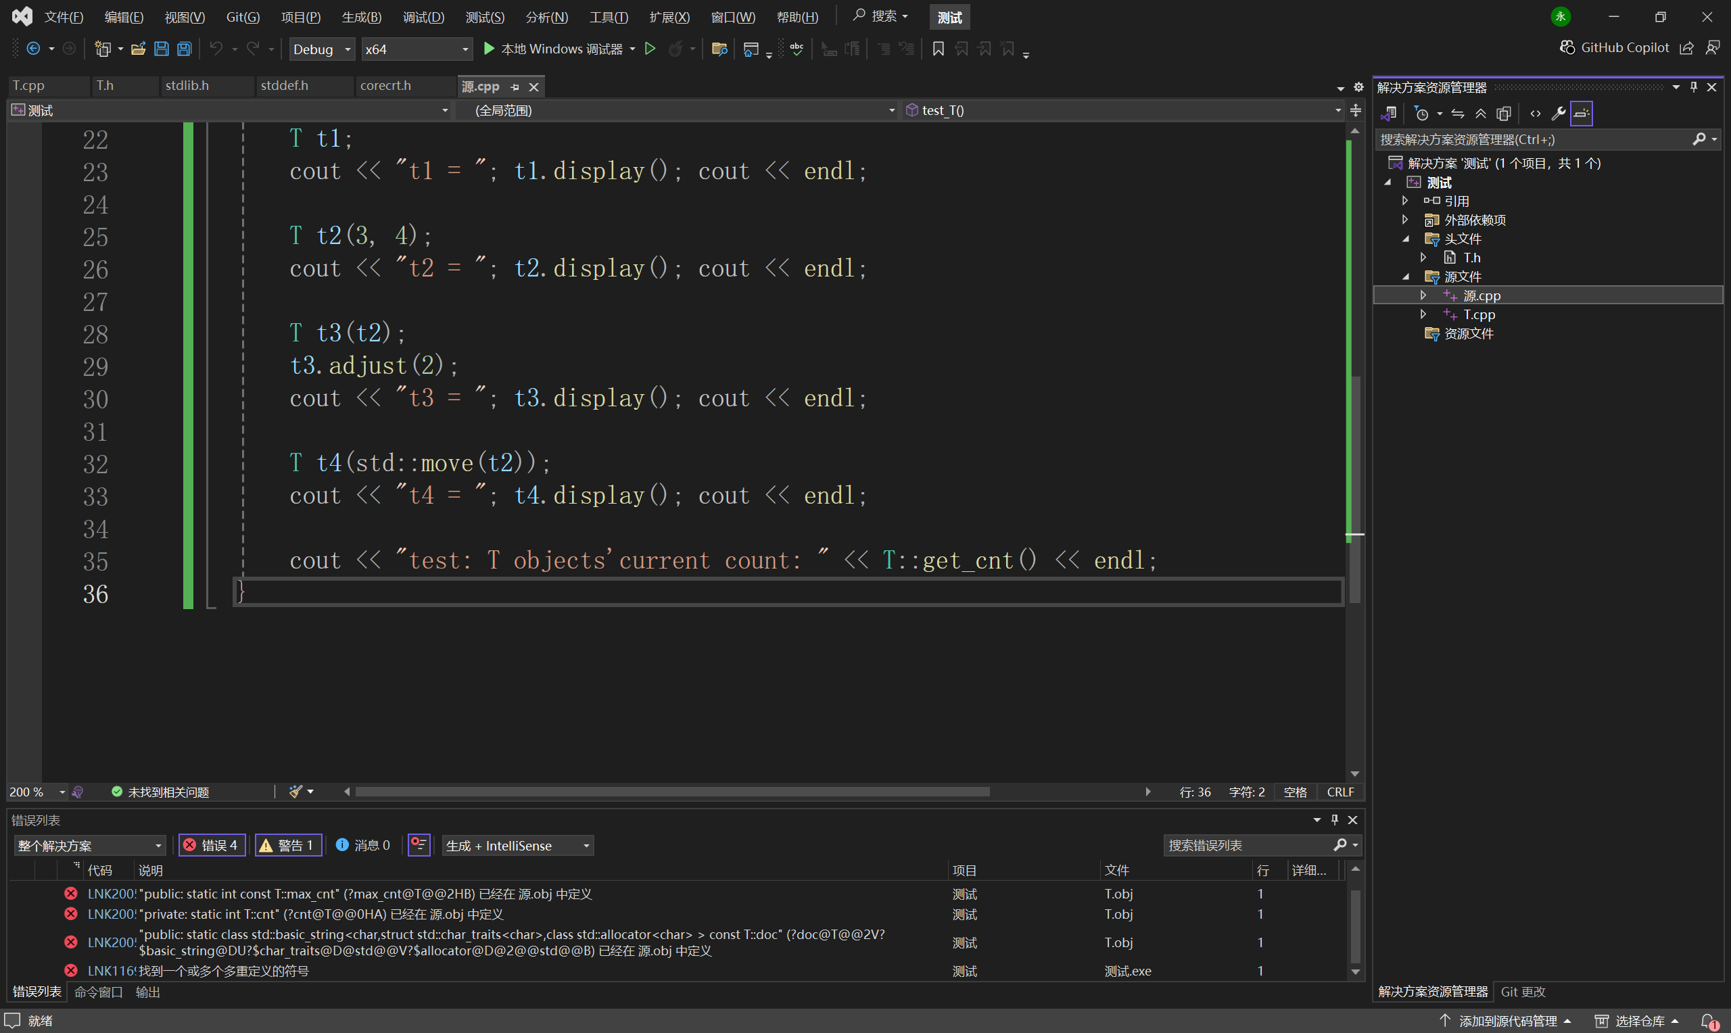The image size is (1731, 1033).
Task: Toggle the 消息 0 messages filter
Action: (x=363, y=845)
